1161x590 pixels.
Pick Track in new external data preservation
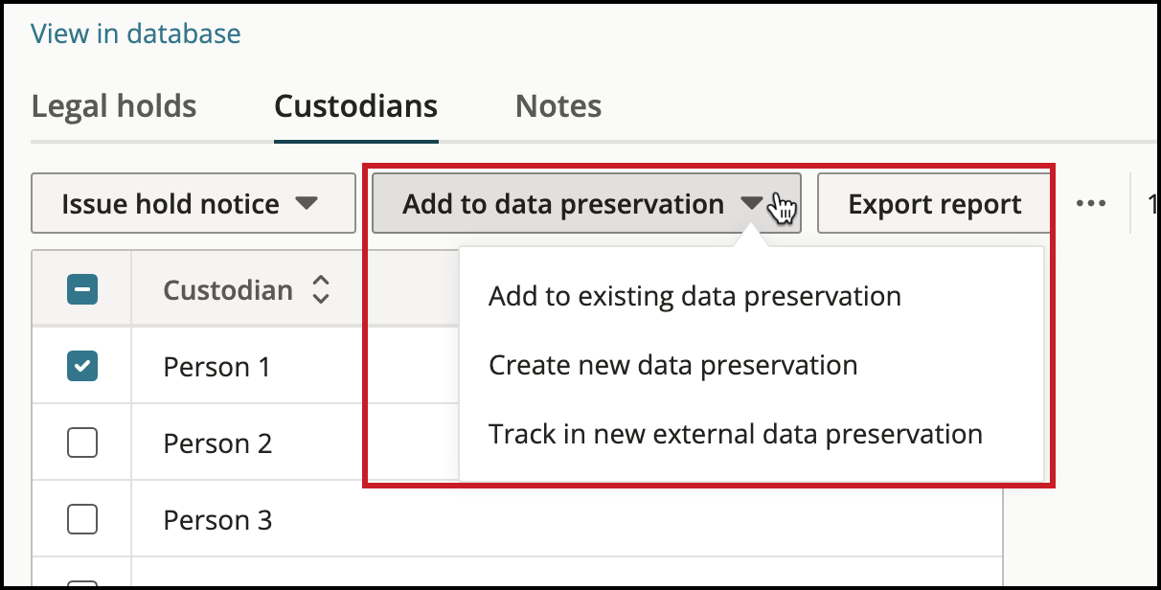736,434
